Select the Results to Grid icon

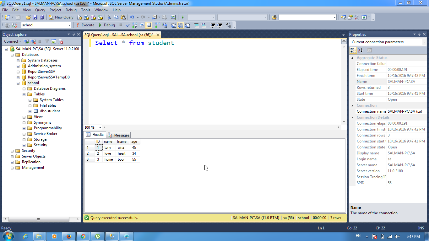pos(181,25)
